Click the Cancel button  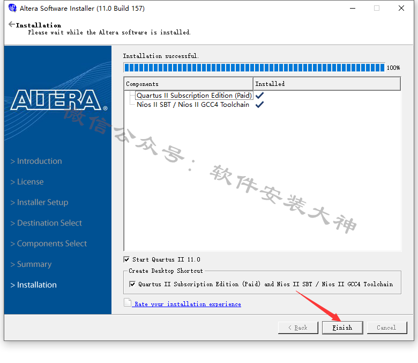[x=387, y=328]
